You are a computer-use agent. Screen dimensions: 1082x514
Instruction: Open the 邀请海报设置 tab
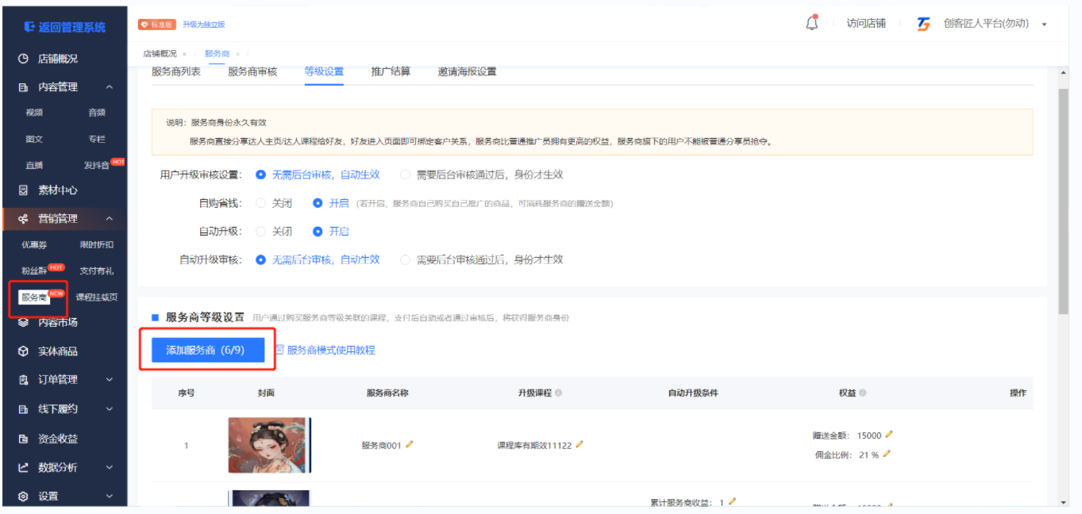[467, 71]
